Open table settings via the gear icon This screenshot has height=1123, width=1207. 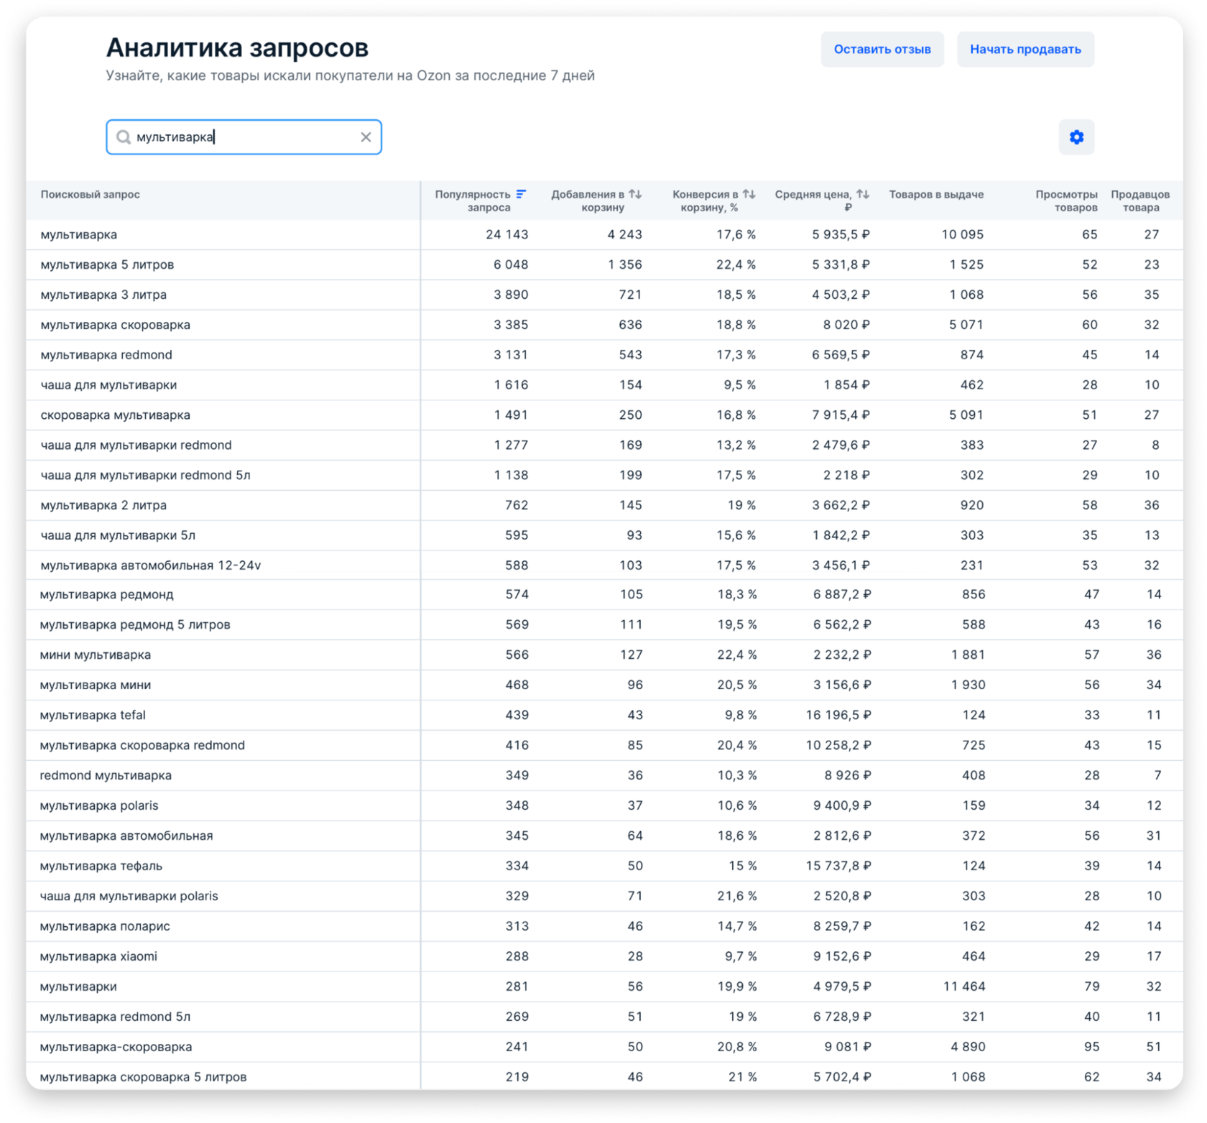click(1076, 137)
